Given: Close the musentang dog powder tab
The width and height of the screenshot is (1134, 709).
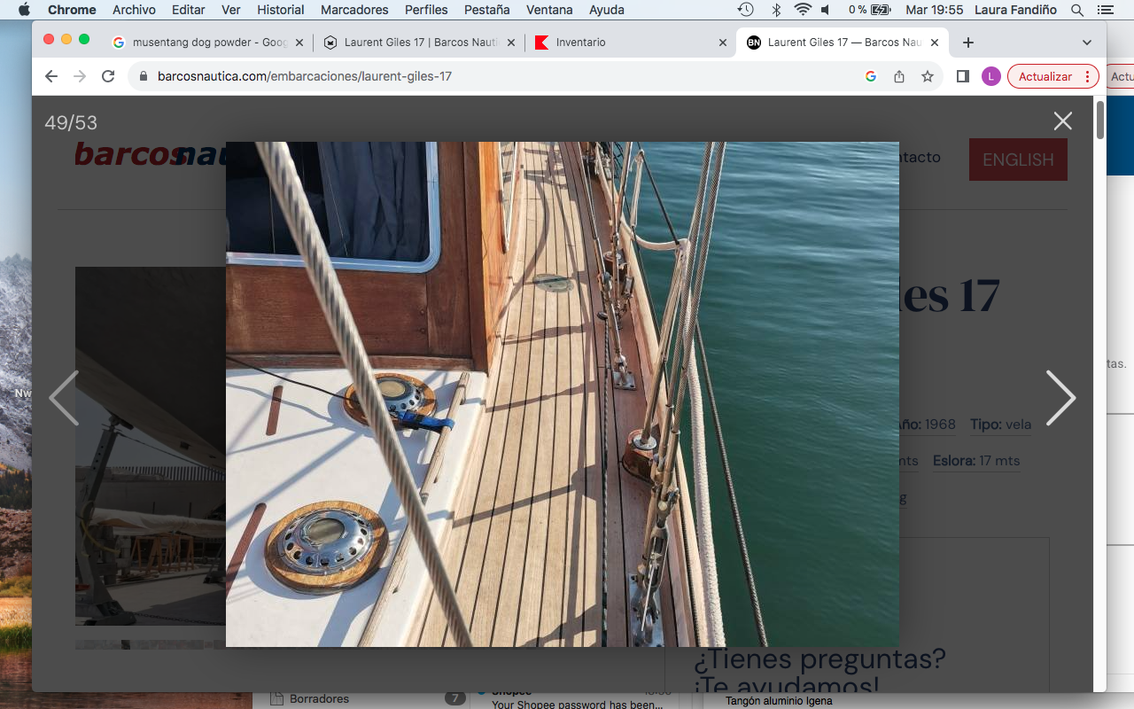Looking at the screenshot, I should tap(299, 43).
